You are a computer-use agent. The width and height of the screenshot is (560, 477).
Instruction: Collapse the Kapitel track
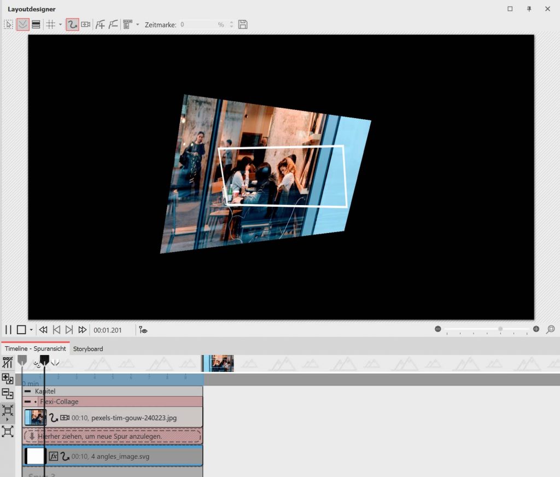tap(28, 392)
